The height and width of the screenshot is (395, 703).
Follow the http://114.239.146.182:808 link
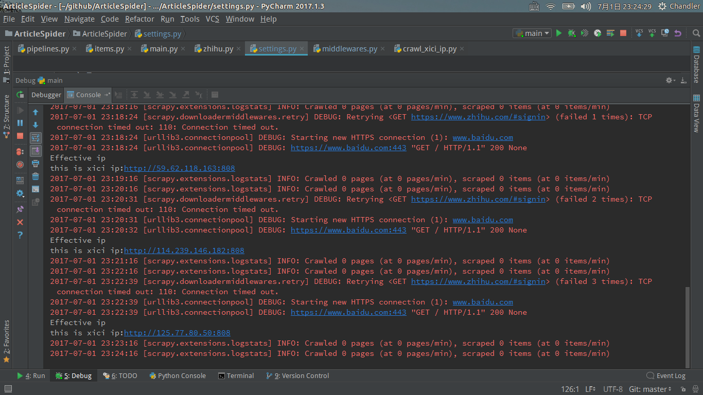(x=184, y=250)
